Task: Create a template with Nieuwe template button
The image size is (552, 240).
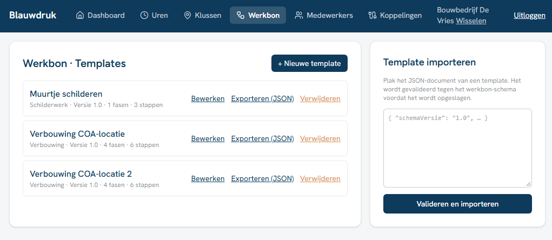Action: click(309, 63)
